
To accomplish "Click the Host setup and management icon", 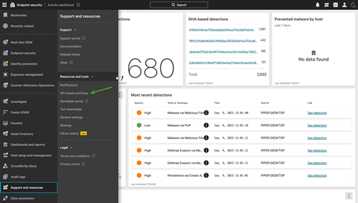I will (x=5, y=155).
